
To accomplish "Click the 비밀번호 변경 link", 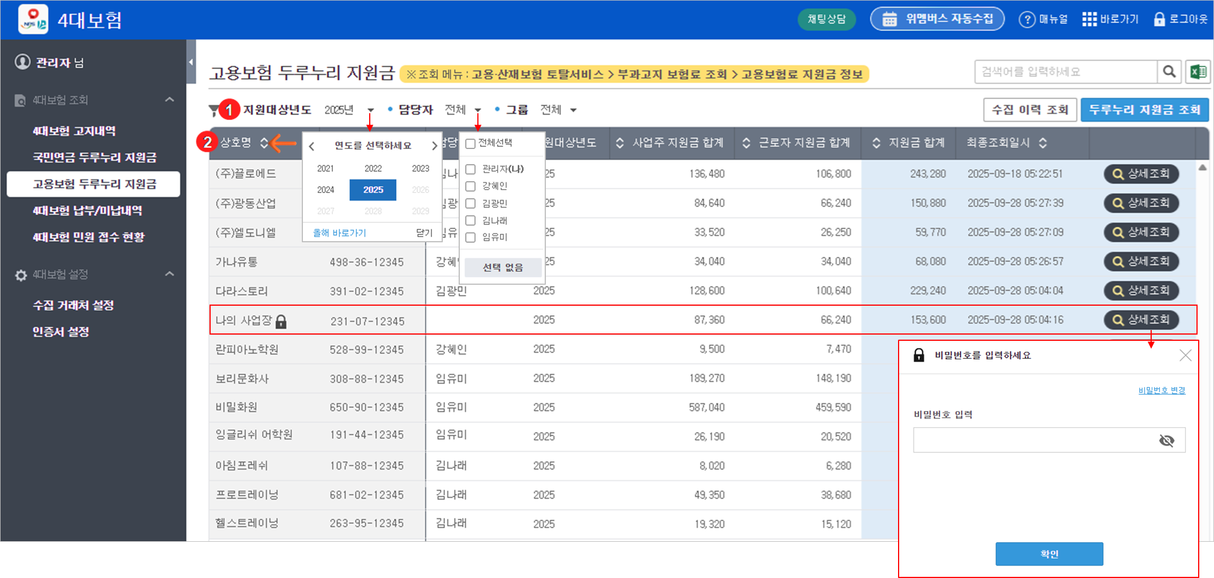I will pyautogui.click(x=1162, y=391).
